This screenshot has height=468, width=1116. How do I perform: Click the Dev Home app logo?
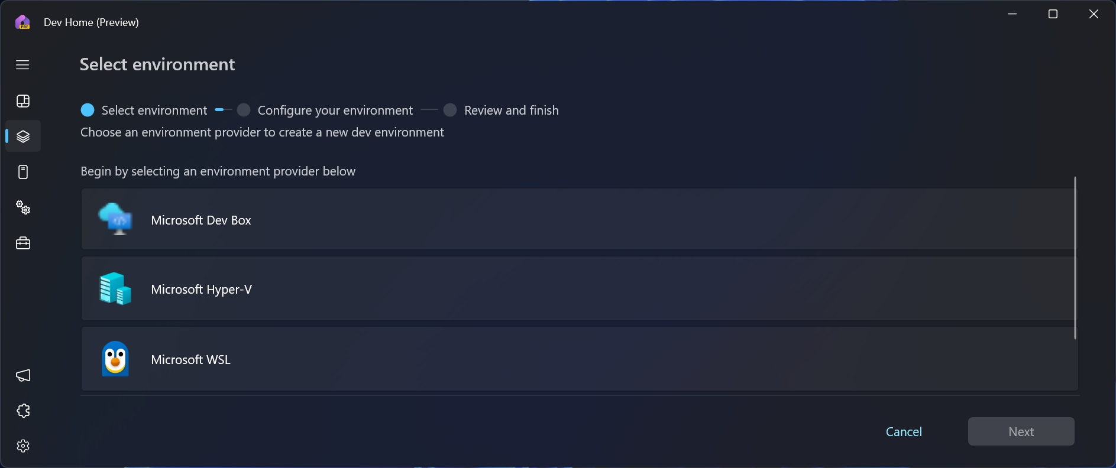click(22, 22)
